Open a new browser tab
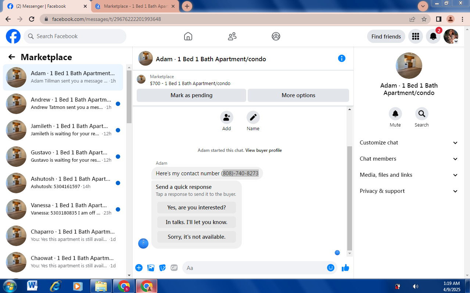The image size is (470, 293). pos(187,6)
